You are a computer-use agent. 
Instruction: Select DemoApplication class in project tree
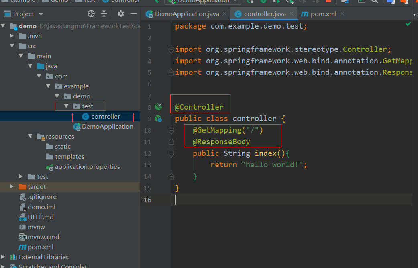tap(107, 127)
